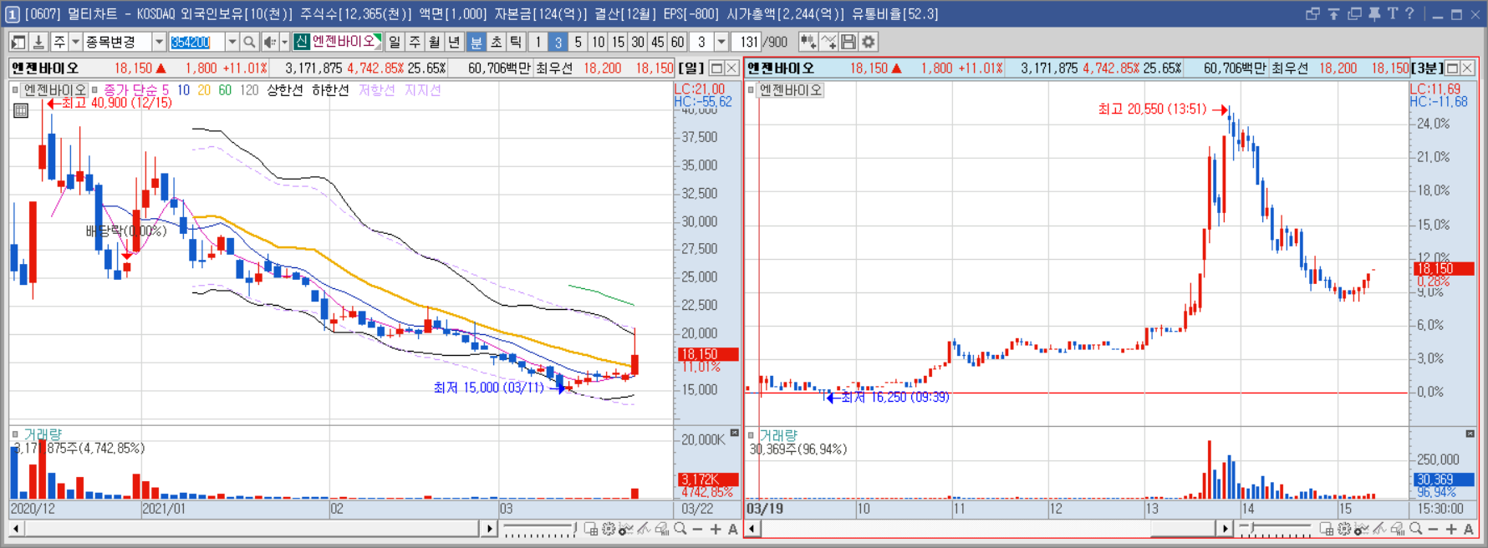The image size is (1488, 548).
Task: Click the speaker sound icon in toolbar
Action: 269,42
